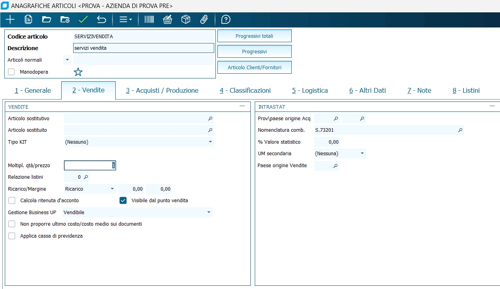Open the Gestione Business UP dropdown
500x289 pixels.
coord(209,213)
